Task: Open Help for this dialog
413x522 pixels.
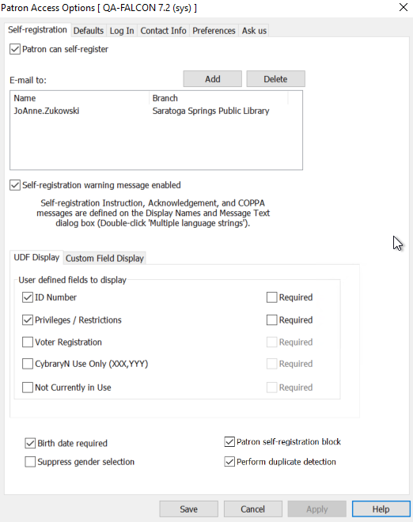Action: point(381,509)
